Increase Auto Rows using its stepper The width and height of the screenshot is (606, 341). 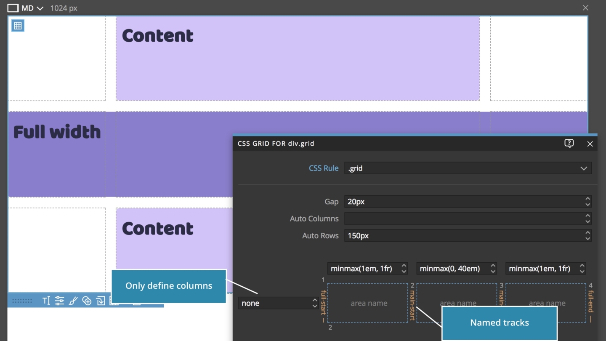pos(587,233)
